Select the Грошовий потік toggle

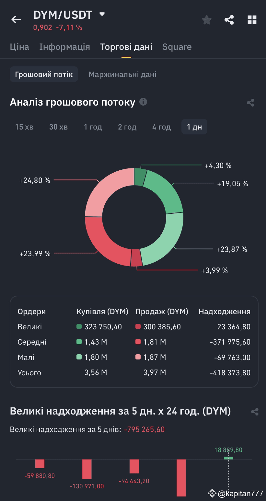(x=44, y=74)
